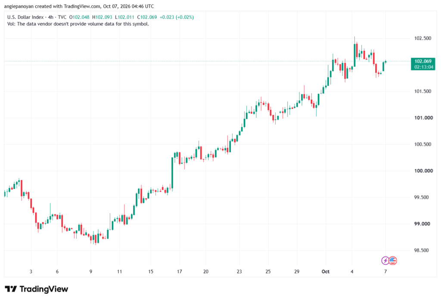441x301 pixels.
Task: Click the '4h' interval label
Action: tap(51, 17)
